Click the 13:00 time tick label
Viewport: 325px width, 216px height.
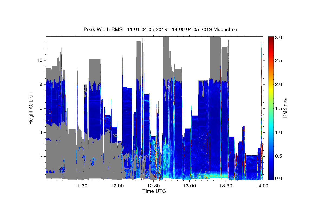click(x=190, y=186)
